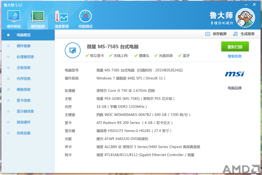This screenshot has width=262, height=175.
Task: Click the 电脑品牌 label under the logo
Action: click(235, 88)
